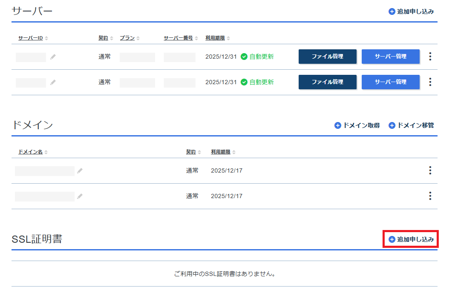Click the masked plan cell in the second server row
The image size is (449, 301).
pyautogui.click(x=138, y=82)
